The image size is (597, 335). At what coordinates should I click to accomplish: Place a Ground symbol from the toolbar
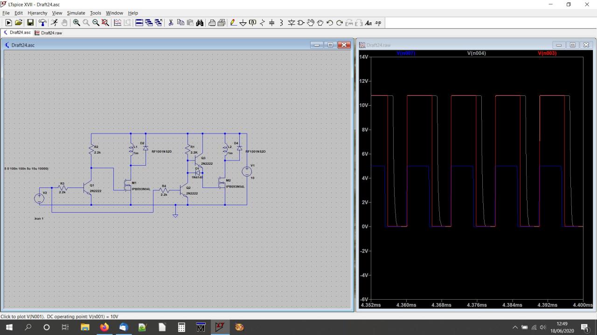coord(243,23)
